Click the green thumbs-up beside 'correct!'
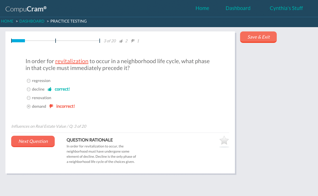The width and height of the screenshot is (318, 196). (50, 89)
